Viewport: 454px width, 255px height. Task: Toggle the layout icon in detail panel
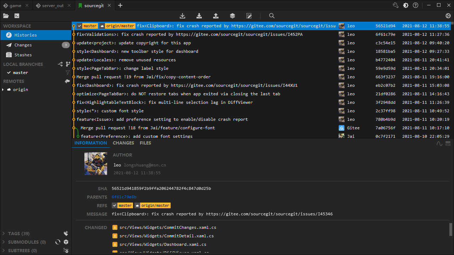coord(448,143)
